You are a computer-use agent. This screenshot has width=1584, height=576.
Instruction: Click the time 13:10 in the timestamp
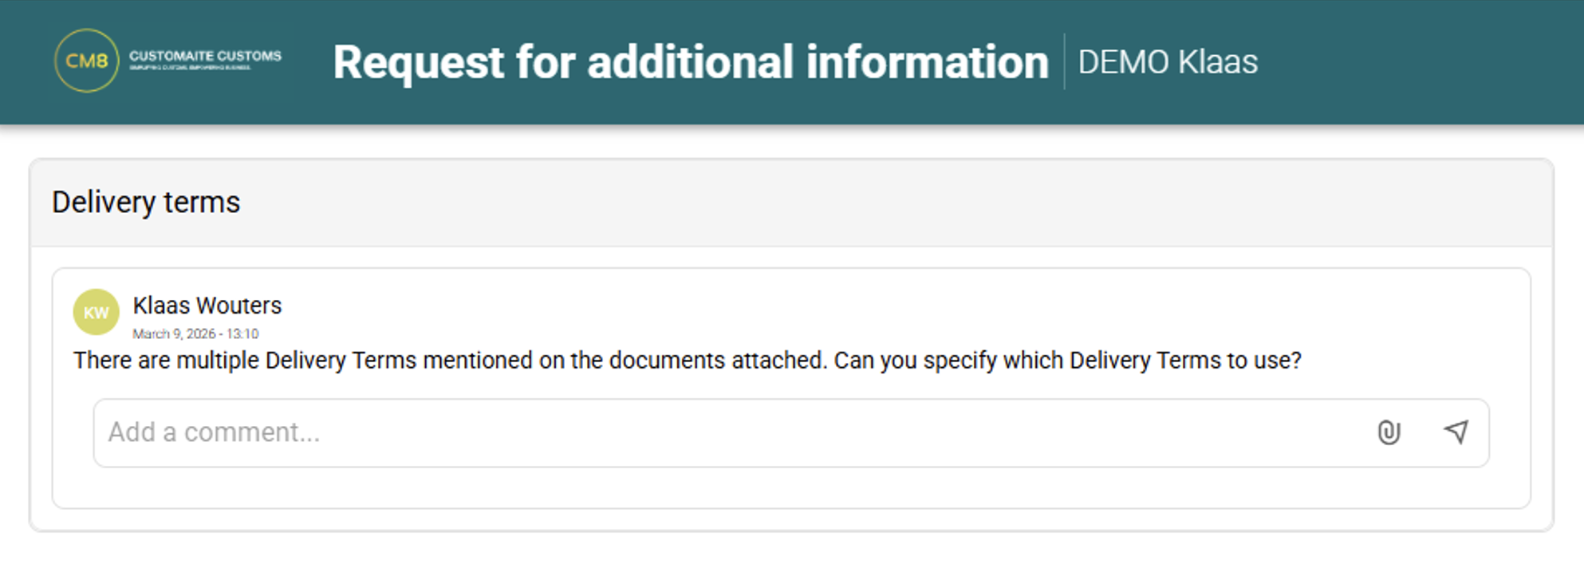coord(243,333)
